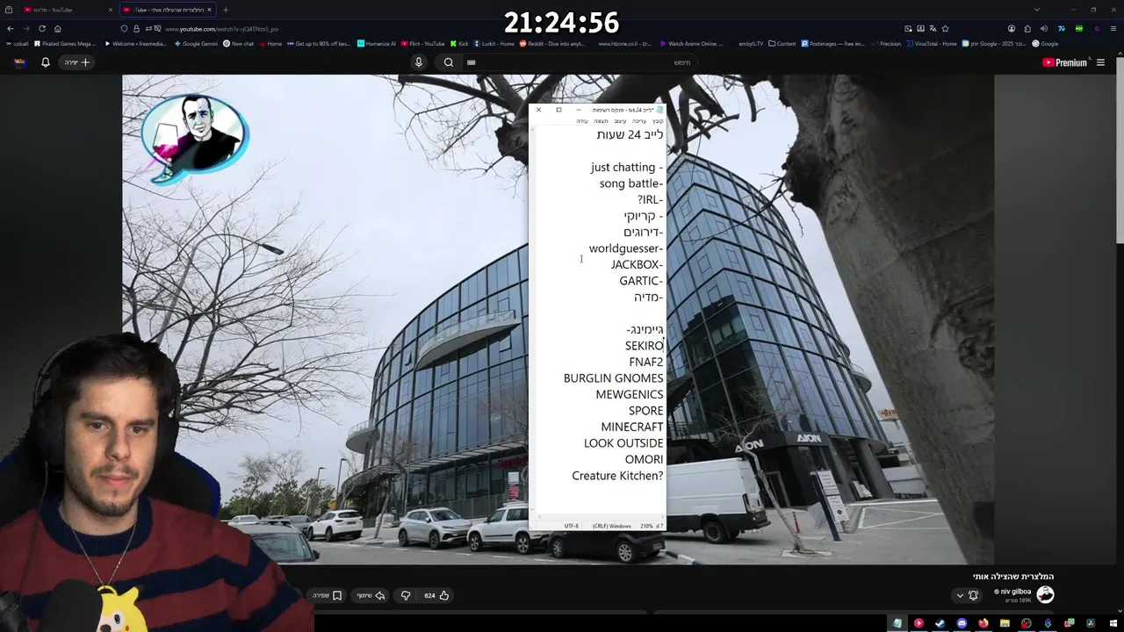1124x632 pixels.
Task: Open File Explorer folder in taskbar
Action: tap(1005, 623)
